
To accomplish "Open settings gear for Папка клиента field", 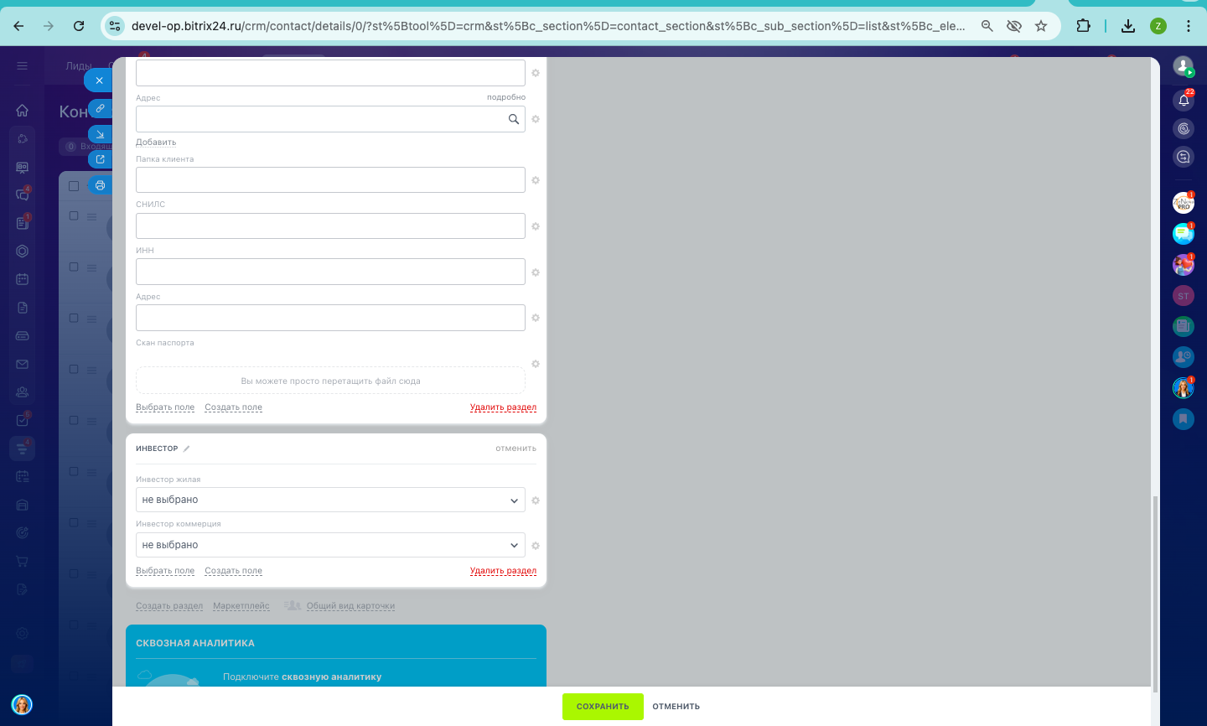I will tap(536, 180).
